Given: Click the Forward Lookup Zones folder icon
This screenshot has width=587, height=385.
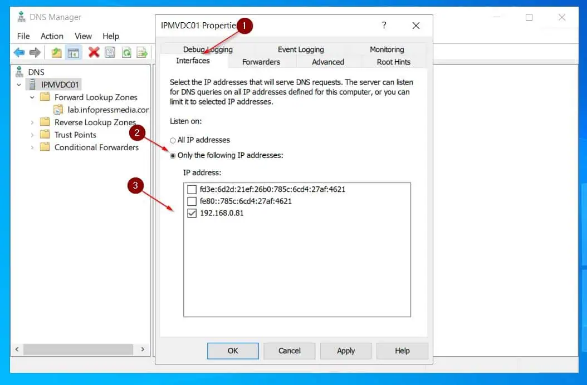Looking at the screenshot, I should 45,97.
